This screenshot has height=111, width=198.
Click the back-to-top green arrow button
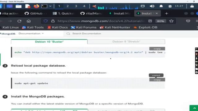point(194,108)
